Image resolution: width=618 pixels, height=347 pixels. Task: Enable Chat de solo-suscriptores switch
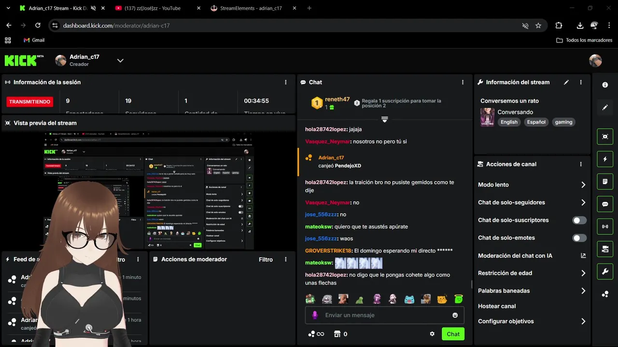click(579, 220)
